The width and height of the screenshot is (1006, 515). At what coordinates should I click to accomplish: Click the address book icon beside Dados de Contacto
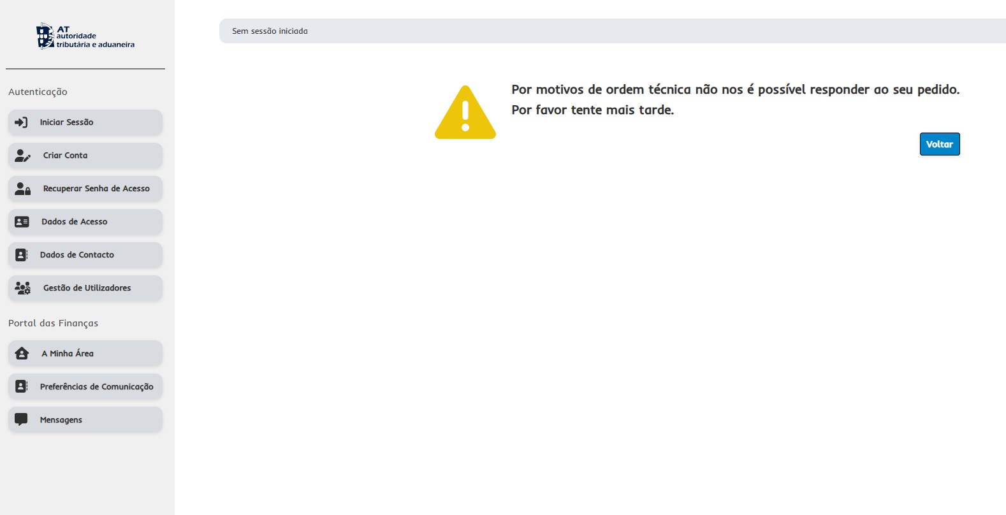(x=22, y=255)
